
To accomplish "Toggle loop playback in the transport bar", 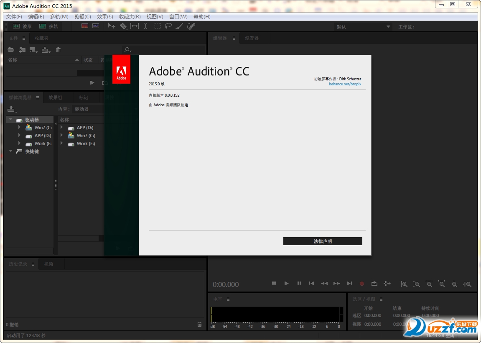I will pos(374,284).
